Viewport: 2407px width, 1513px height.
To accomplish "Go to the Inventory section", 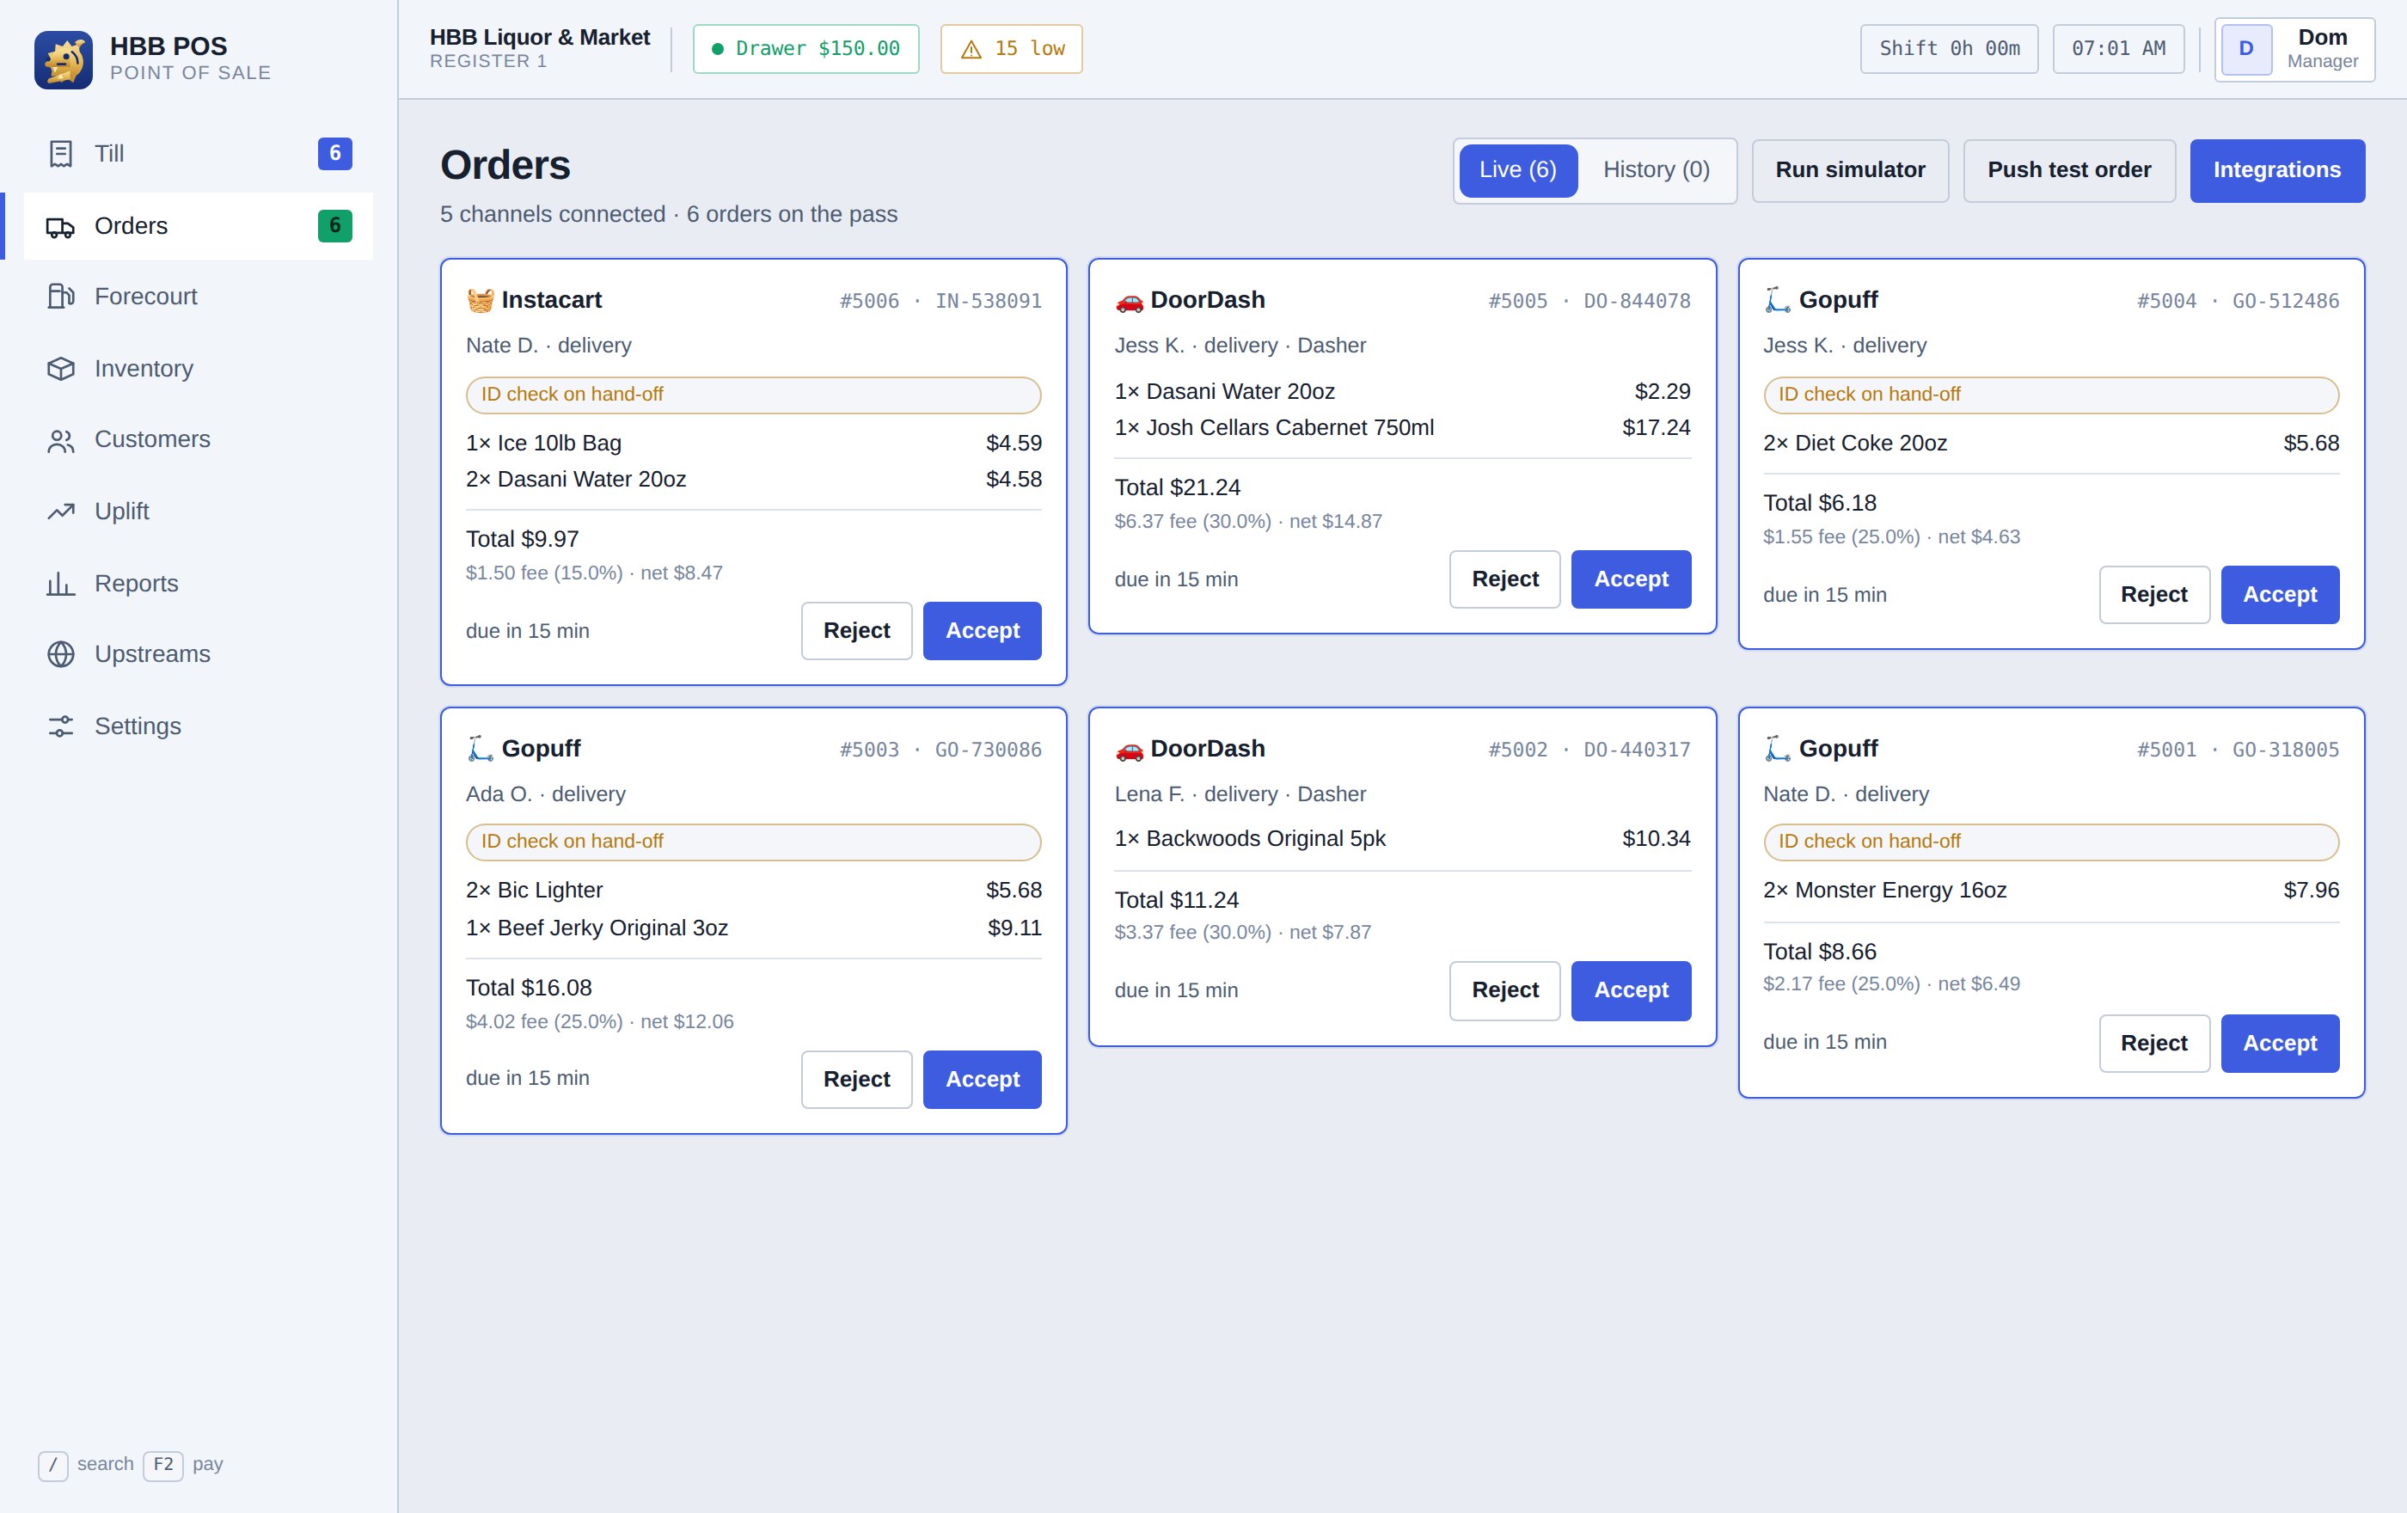I will [x=198, y=369].
